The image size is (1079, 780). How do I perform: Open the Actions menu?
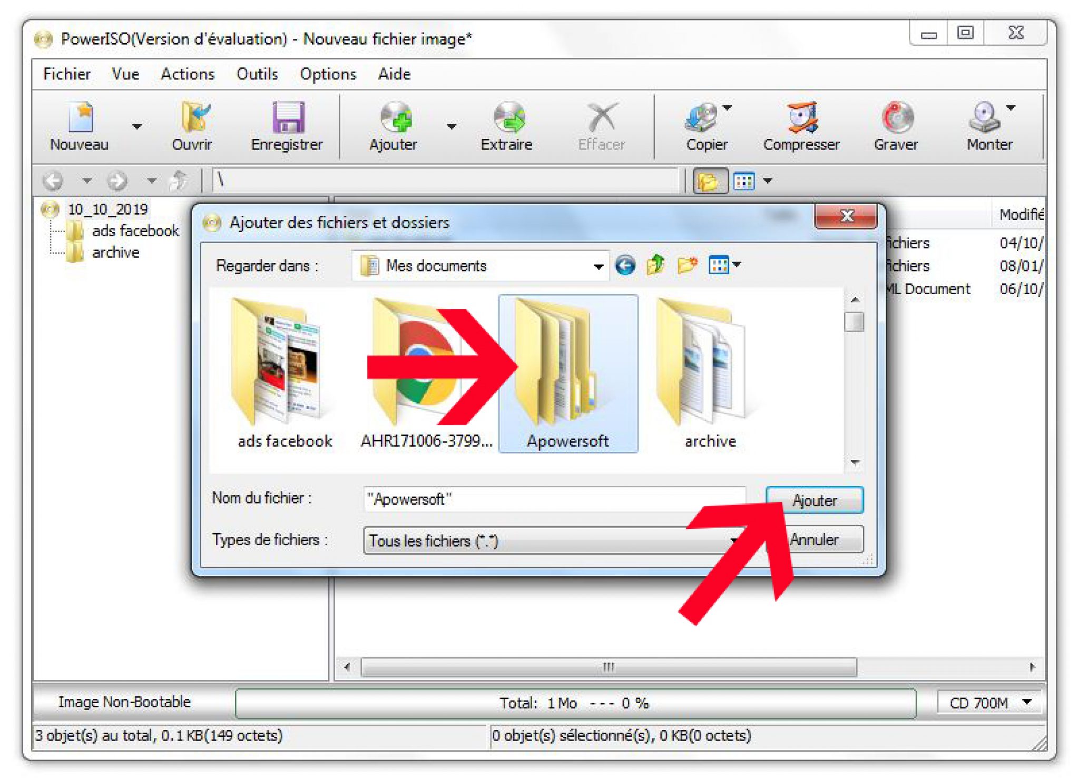point(188,74)
